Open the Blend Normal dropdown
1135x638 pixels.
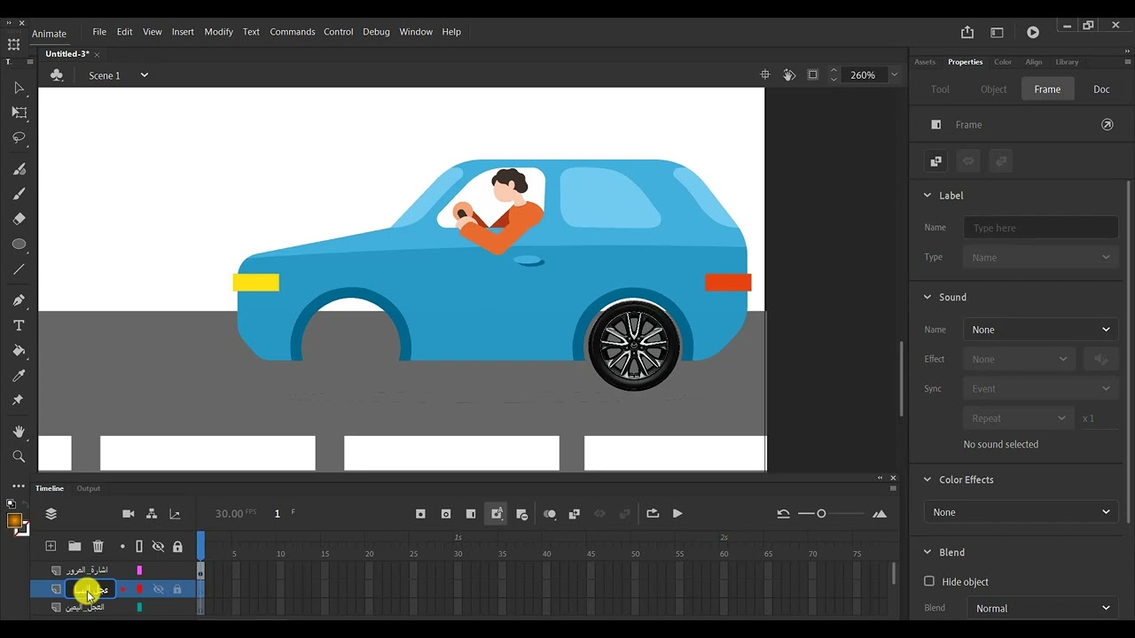(1043, 608)
